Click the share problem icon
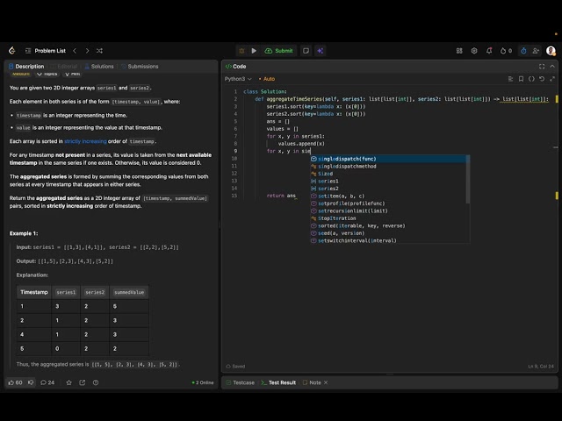Image resolution: width=562 pixels, height=421 pixels. point(82,382)
